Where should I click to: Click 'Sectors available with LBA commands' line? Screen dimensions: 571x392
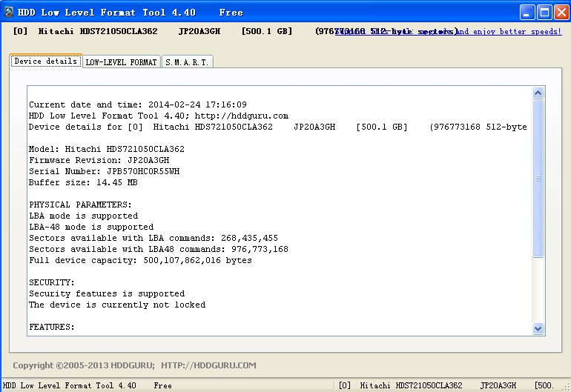[154, 238]
